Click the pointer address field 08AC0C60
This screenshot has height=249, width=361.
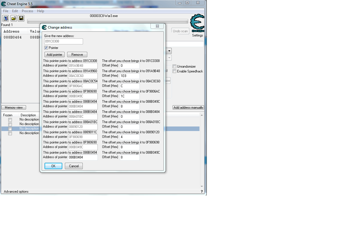[x=83, y=76]
